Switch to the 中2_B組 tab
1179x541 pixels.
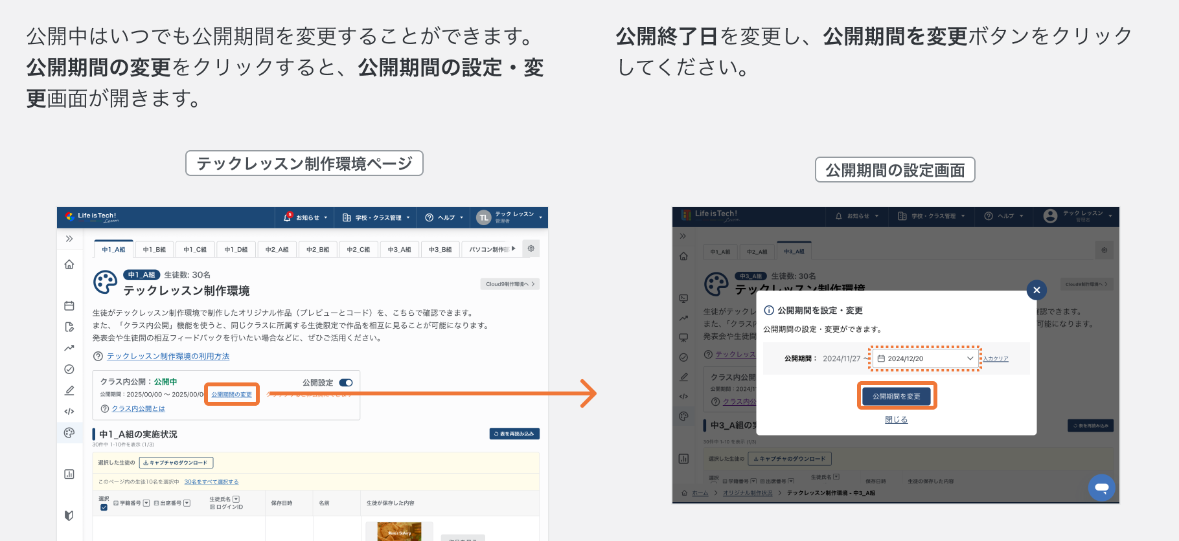tap(318, 249)
